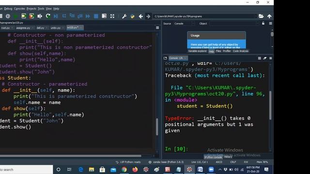Switch to the del.py editor tab
310x174 pixels.
click(40, 28)
